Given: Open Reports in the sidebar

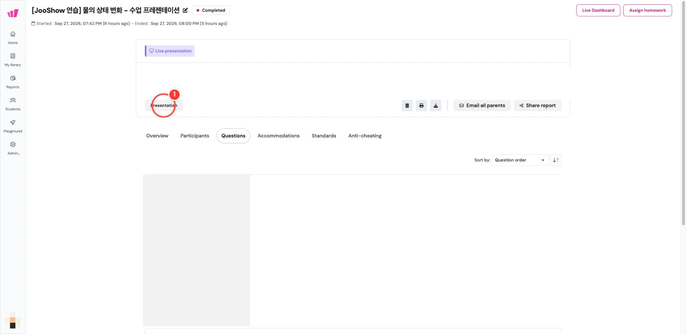Looking at the screenshot, I should (13, 82).
